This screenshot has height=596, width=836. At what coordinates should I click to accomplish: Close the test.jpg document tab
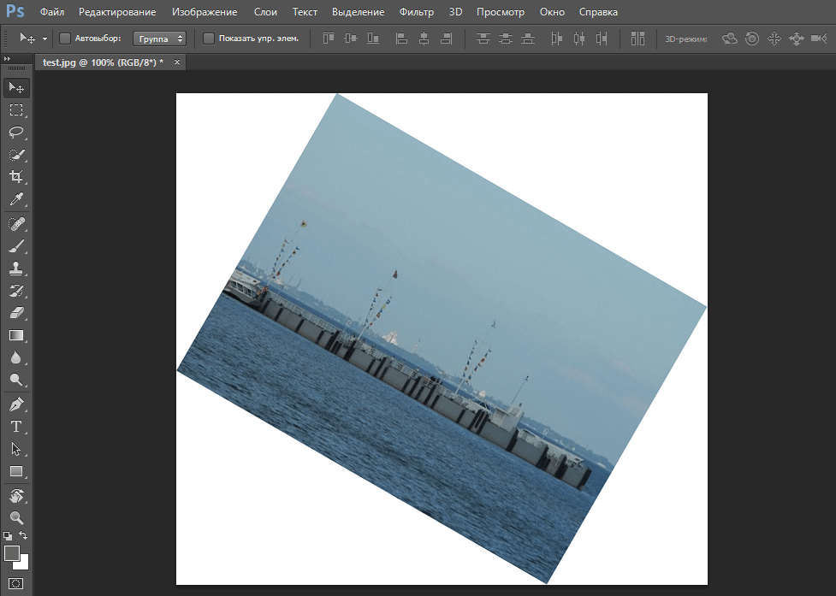(x=177, y=62)
